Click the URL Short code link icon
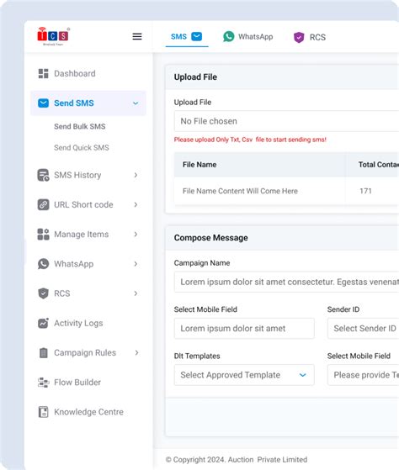Screen dimensions: 399x470 point(43,204)
